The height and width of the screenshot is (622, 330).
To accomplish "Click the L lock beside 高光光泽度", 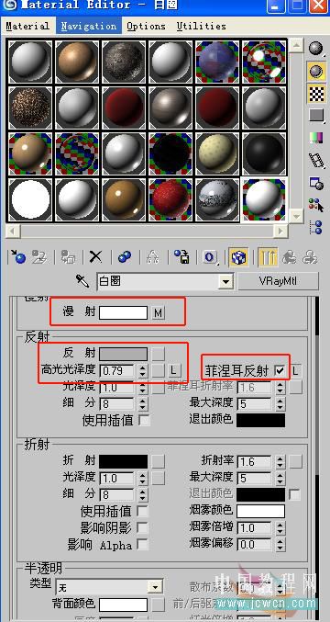I will tap(173, 370).
